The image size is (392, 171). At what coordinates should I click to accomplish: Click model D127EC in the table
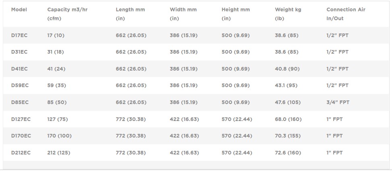point(21,119)
